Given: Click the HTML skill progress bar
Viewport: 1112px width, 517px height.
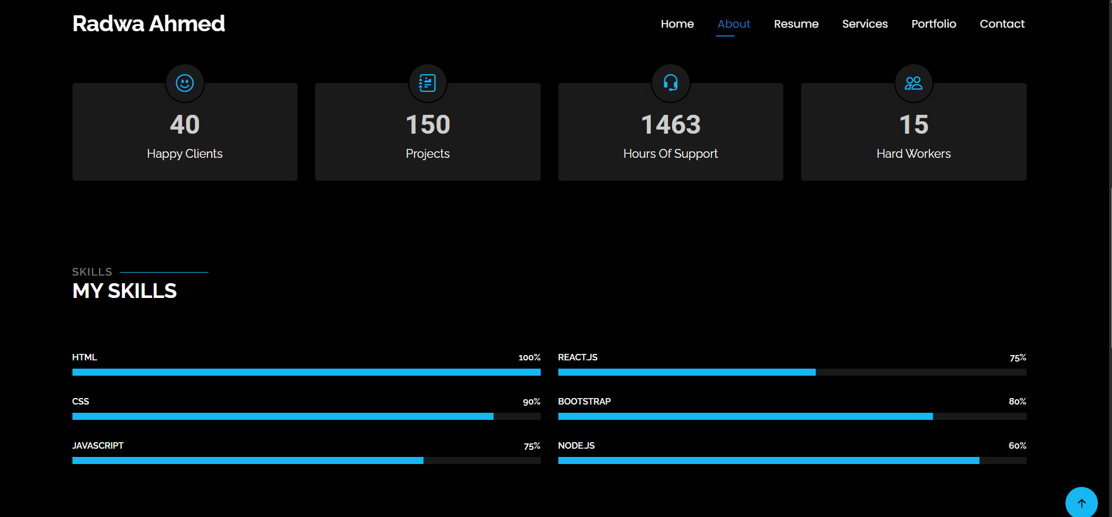Looking at the screenshot, I should [306, 372].
